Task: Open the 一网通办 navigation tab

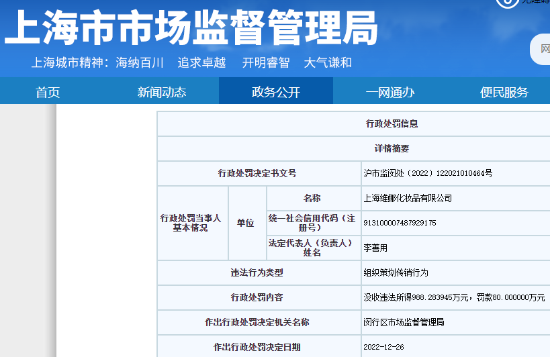Action: point(390,93)
